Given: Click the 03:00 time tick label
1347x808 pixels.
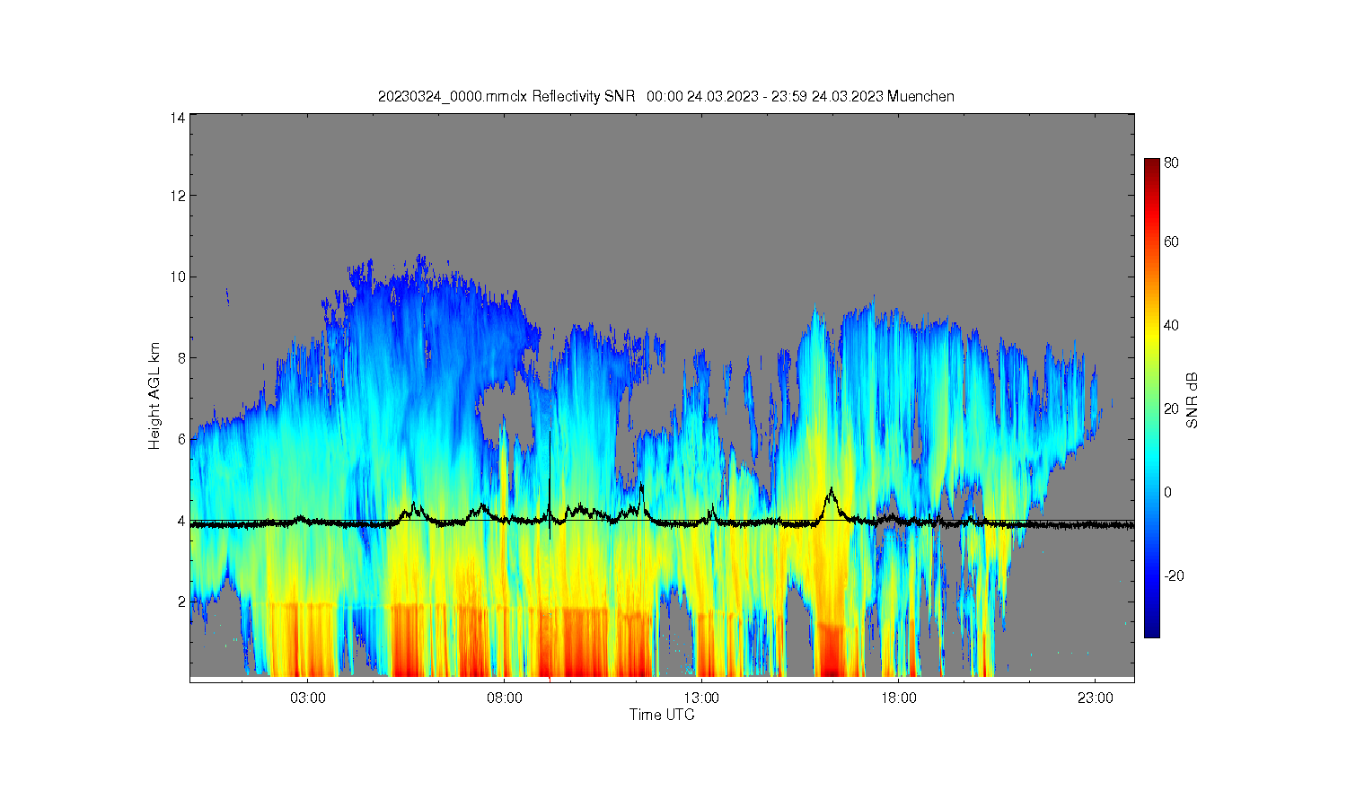Looking at the screenshot, I should point(308,698).
